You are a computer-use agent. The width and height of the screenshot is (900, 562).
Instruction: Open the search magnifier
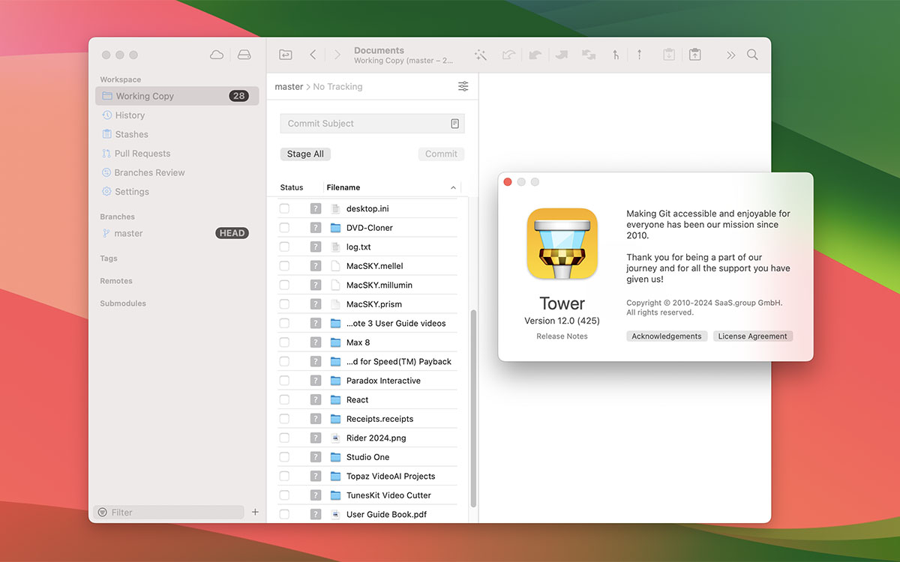tap(752, 55)
